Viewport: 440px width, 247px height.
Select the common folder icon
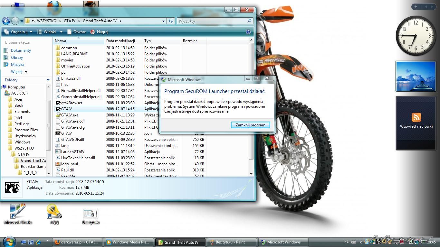tap(58, 48)
